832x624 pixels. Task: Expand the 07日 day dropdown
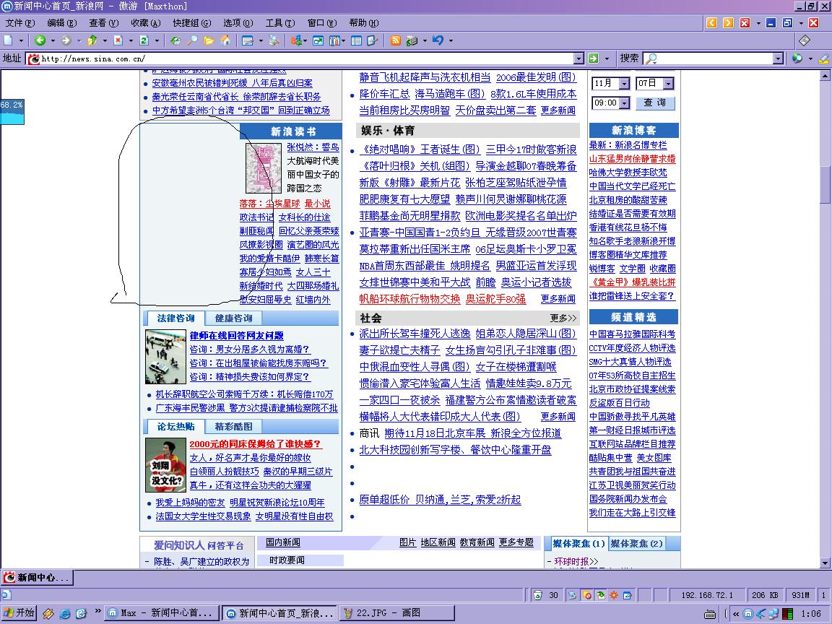(x=668, y=83)
